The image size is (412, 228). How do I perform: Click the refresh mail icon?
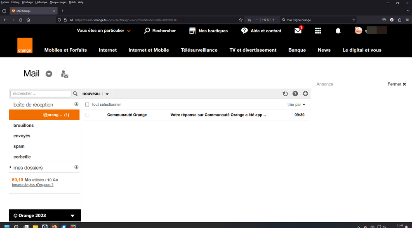pyautogui.click(x=285, y=94)
